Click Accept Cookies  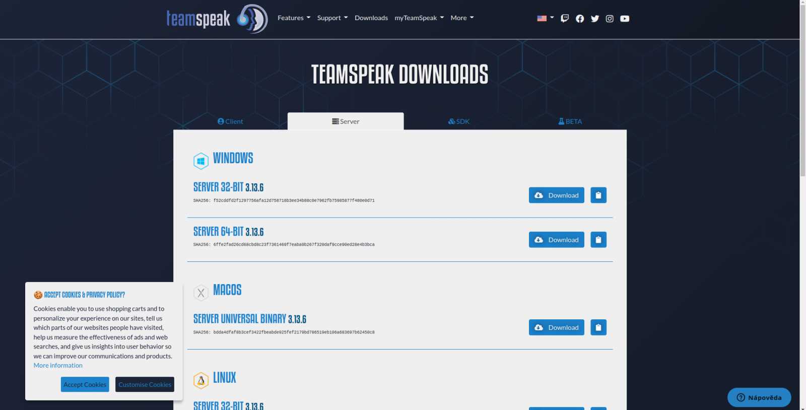(85, 384)
